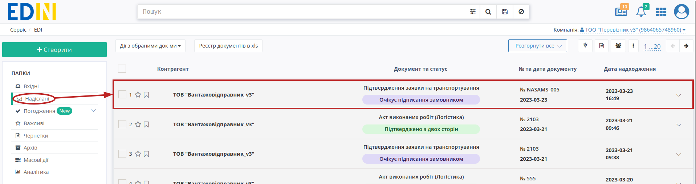Click the EDIN logo
The image size is (696, 184).
32,12
